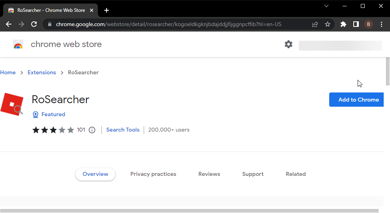Image resolution: width=390 pixels, height=213 pixels.
Task: Open the Chrome three-dot menu
Action: coord(381,24)
